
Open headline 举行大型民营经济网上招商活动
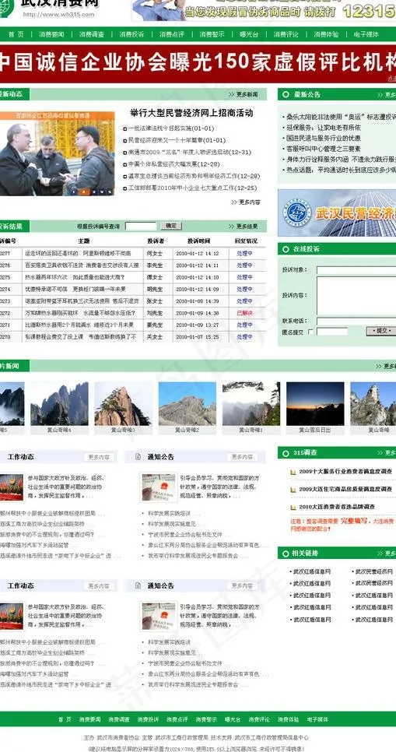191,113
